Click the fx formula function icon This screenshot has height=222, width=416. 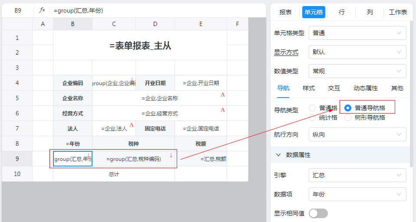pyautogui.click(x=42, y=10)
